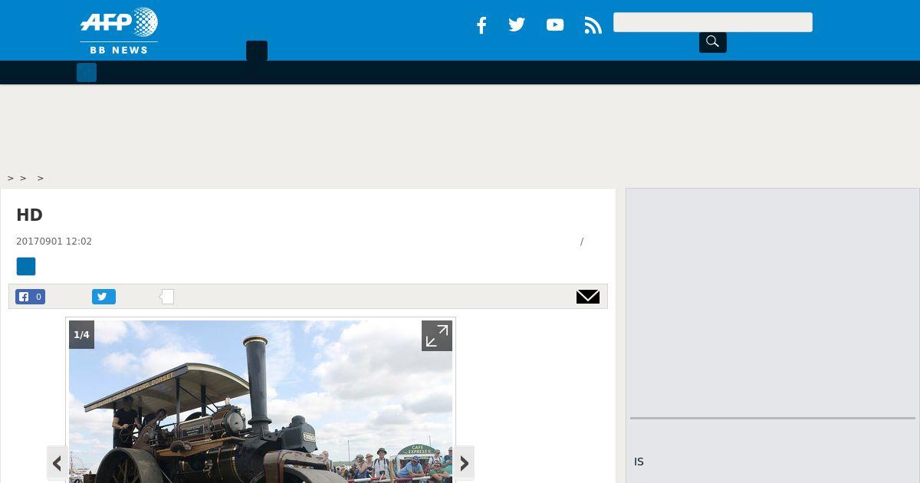Click the article date 20170901 12:02
Viewport: 920px width, 483px height.
(54, 242)
